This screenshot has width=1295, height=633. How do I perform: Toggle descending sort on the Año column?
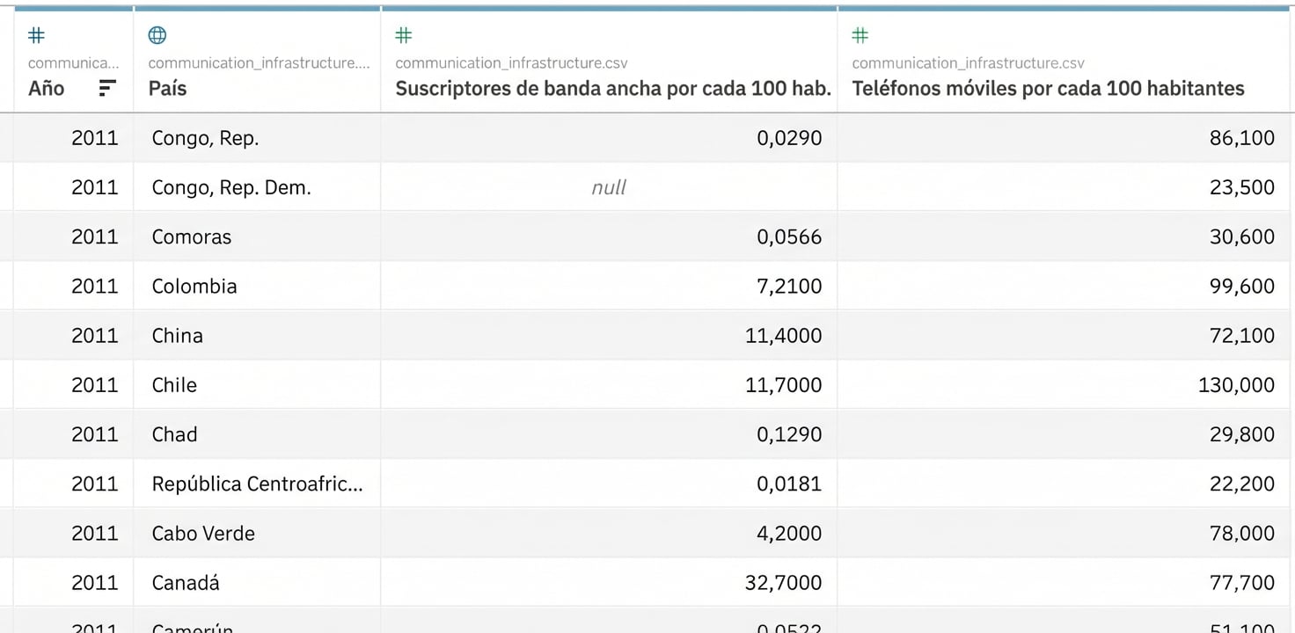pos(106,88)
